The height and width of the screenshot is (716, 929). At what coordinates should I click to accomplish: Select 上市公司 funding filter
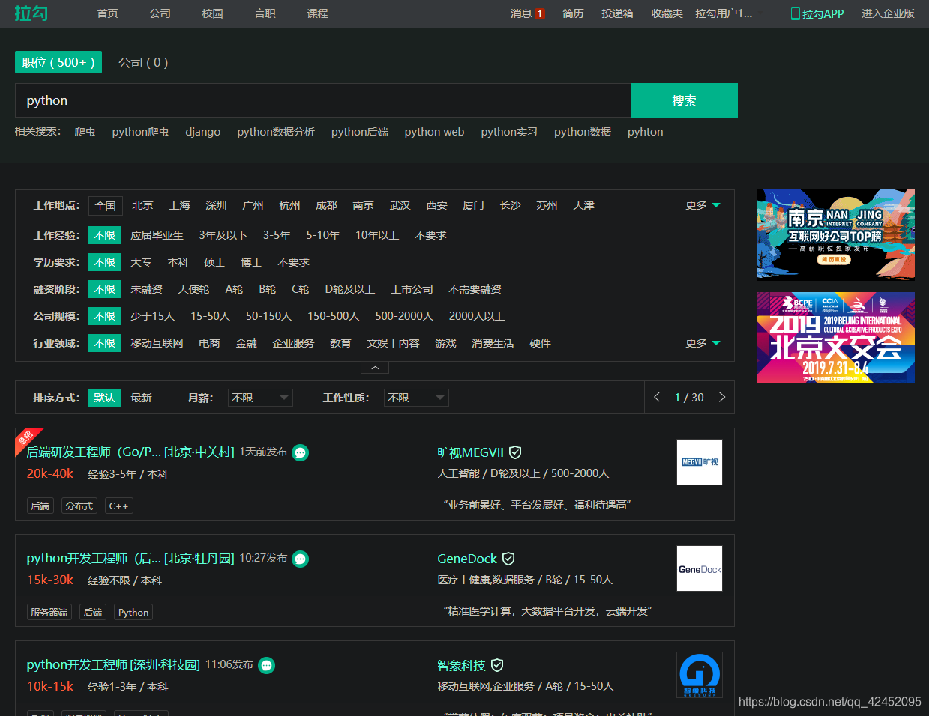click(412, 289)
